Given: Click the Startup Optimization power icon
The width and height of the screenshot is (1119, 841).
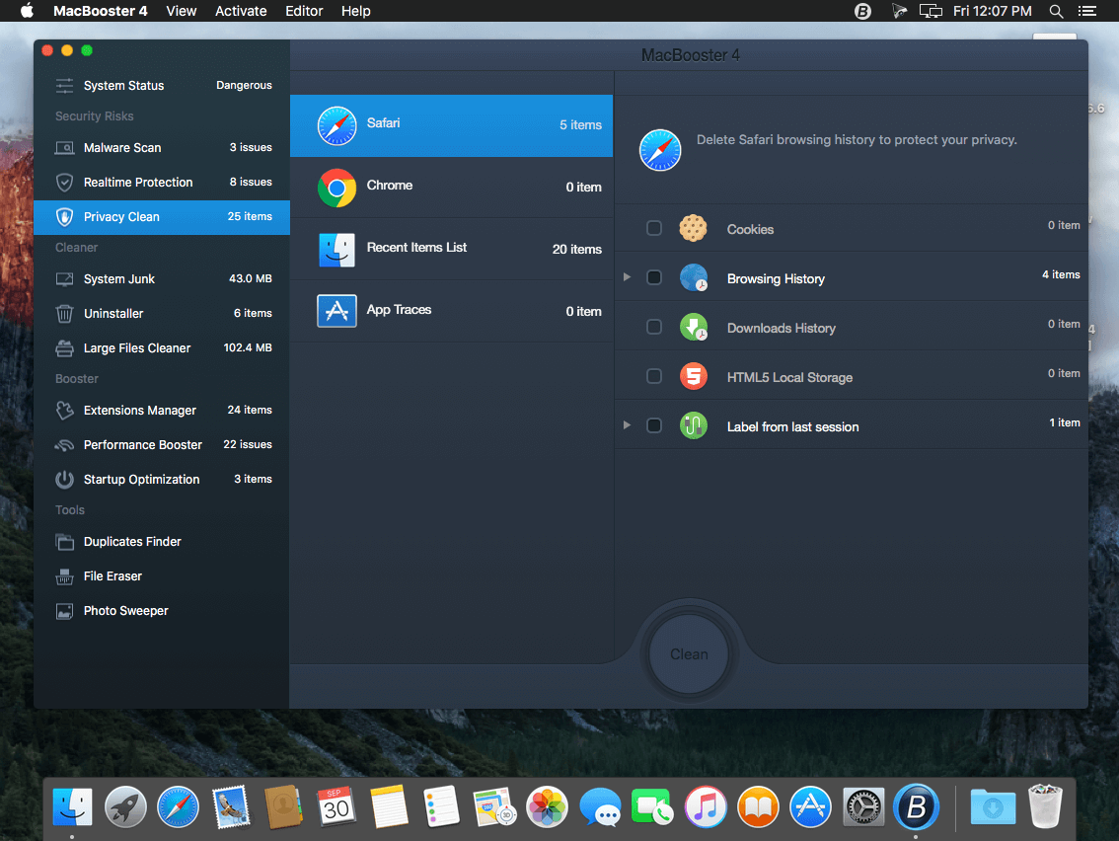Looking at the screenshot, I should [64, 479].
